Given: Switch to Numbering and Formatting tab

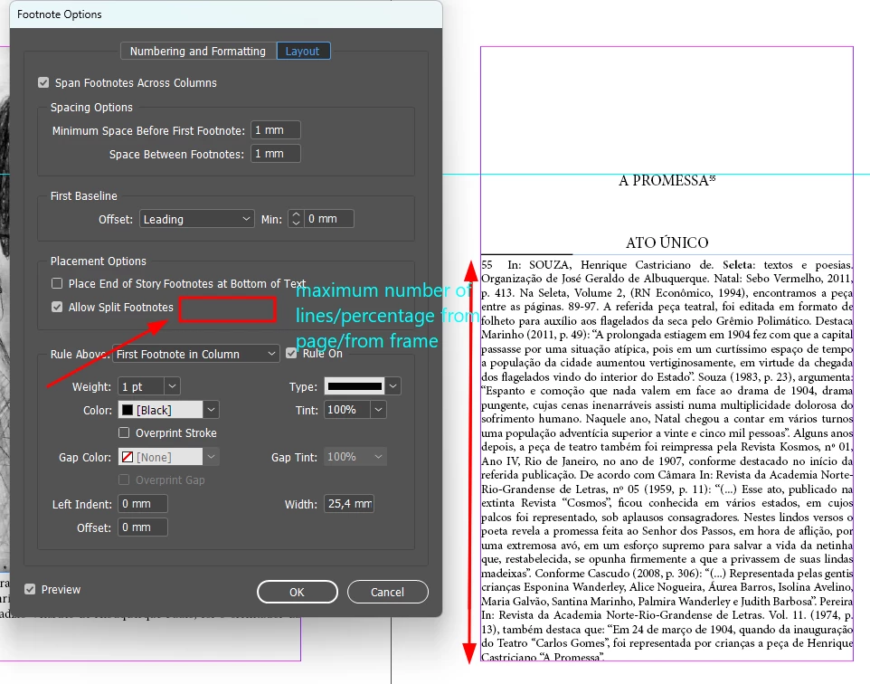Looking at the screenshot, I should (198, 51).
